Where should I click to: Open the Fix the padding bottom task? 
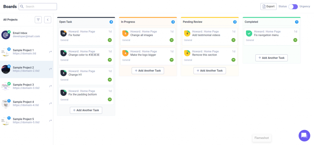point(82,94)
